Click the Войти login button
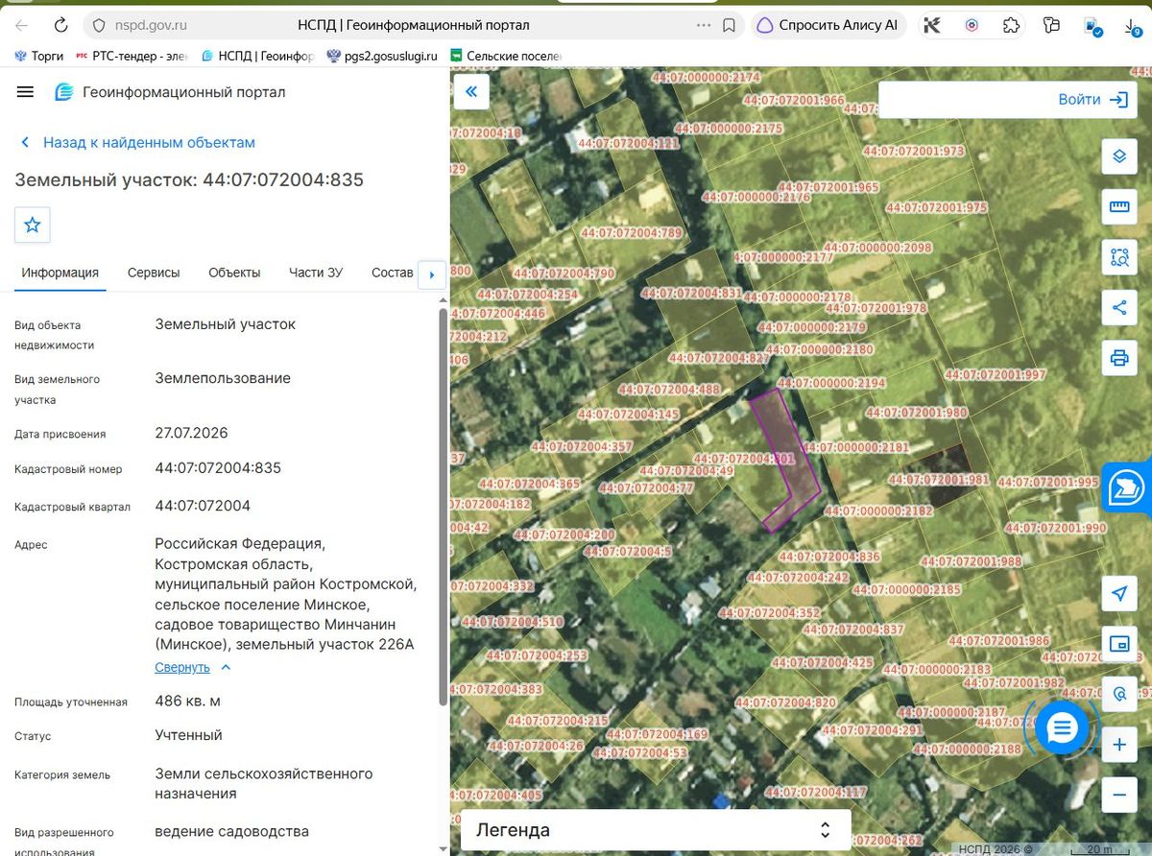The height and width of the screenshot is (856, 1152). tap(1092, 100)
